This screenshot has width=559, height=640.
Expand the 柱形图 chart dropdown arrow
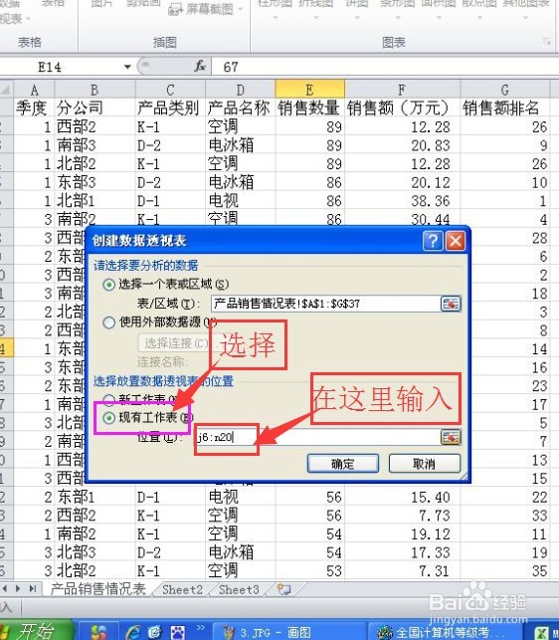click(275, 18)
